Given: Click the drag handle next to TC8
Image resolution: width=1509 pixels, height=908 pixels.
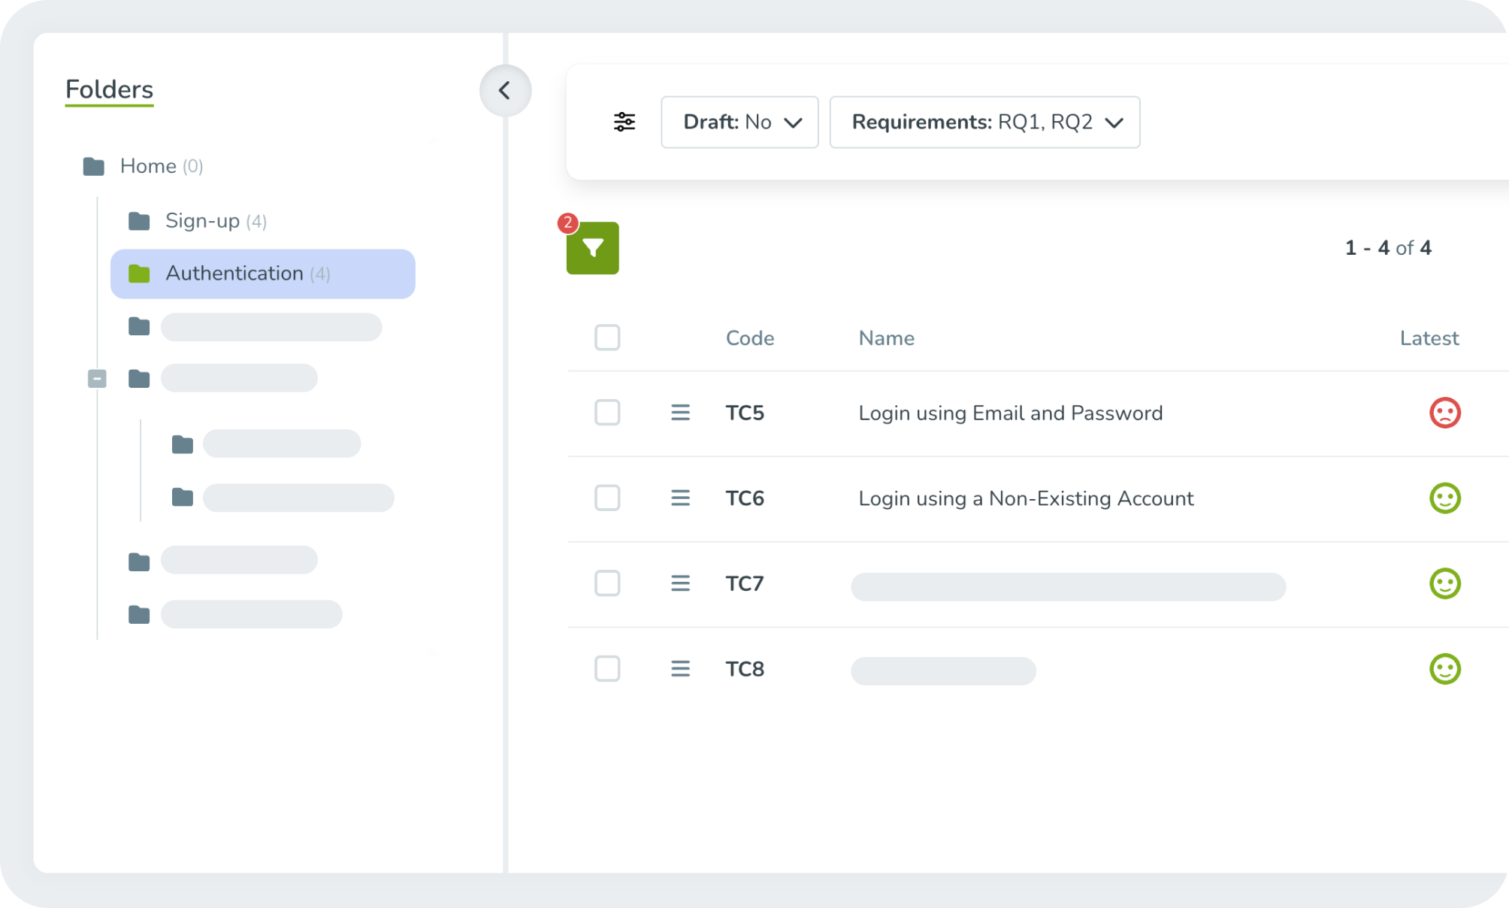Looking at the screenshot, I should pyautogui.click(x=680, y=668).
